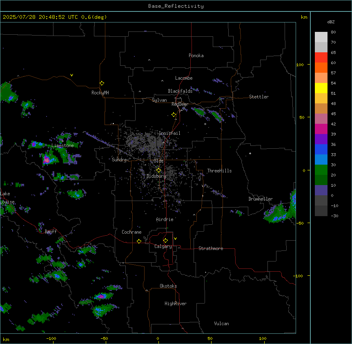The height and width of the screenshot is (344, 352).
Task: Click the Limestone label
Action: 62,145
